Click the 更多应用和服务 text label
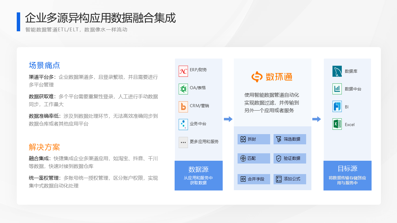The width and height of the screenshot is (397, 223). (204, 142)
